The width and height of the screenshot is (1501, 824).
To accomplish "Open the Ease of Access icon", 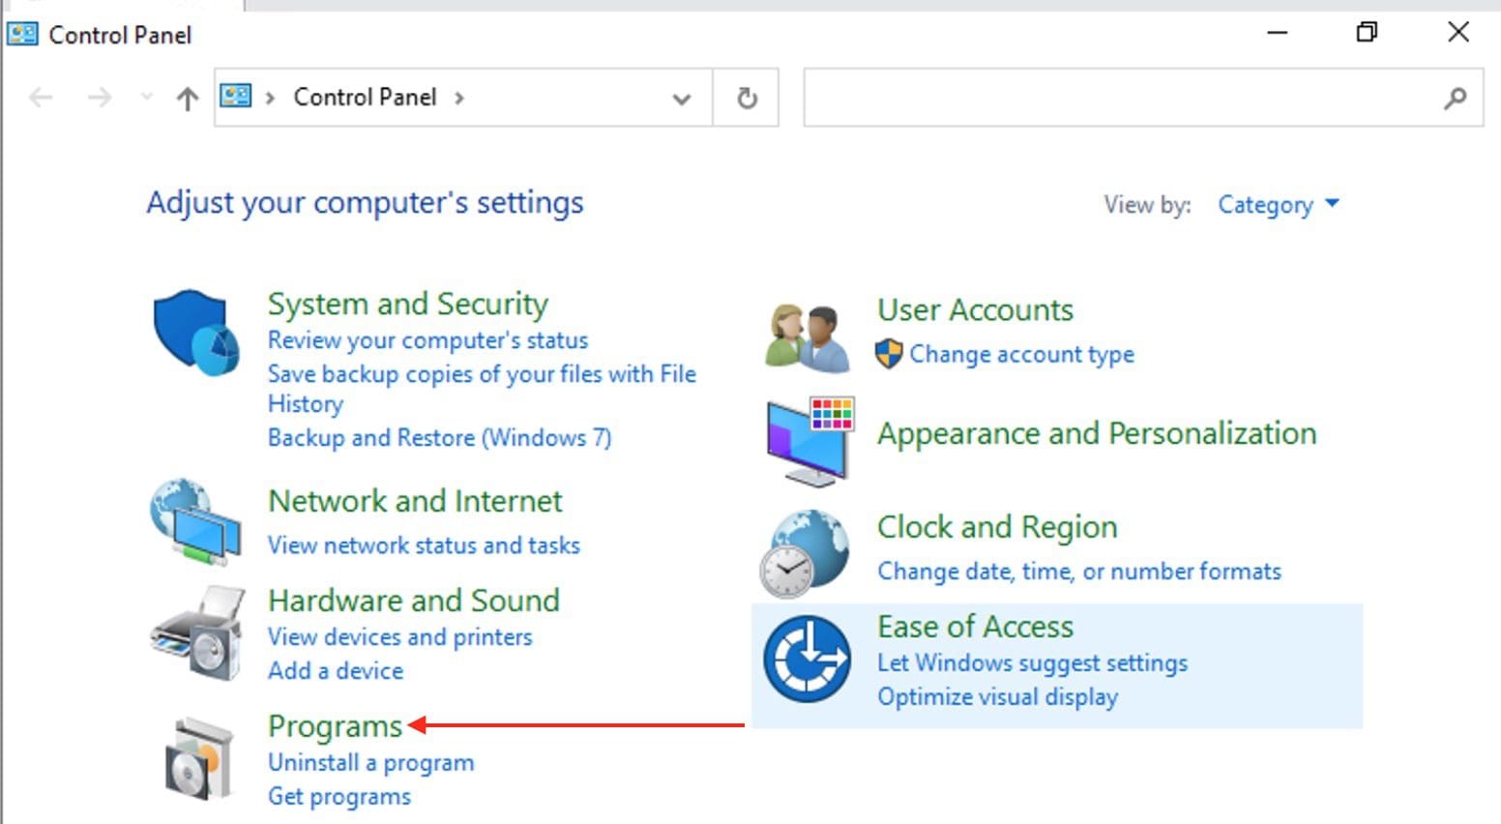I will [x=807, y=659].
